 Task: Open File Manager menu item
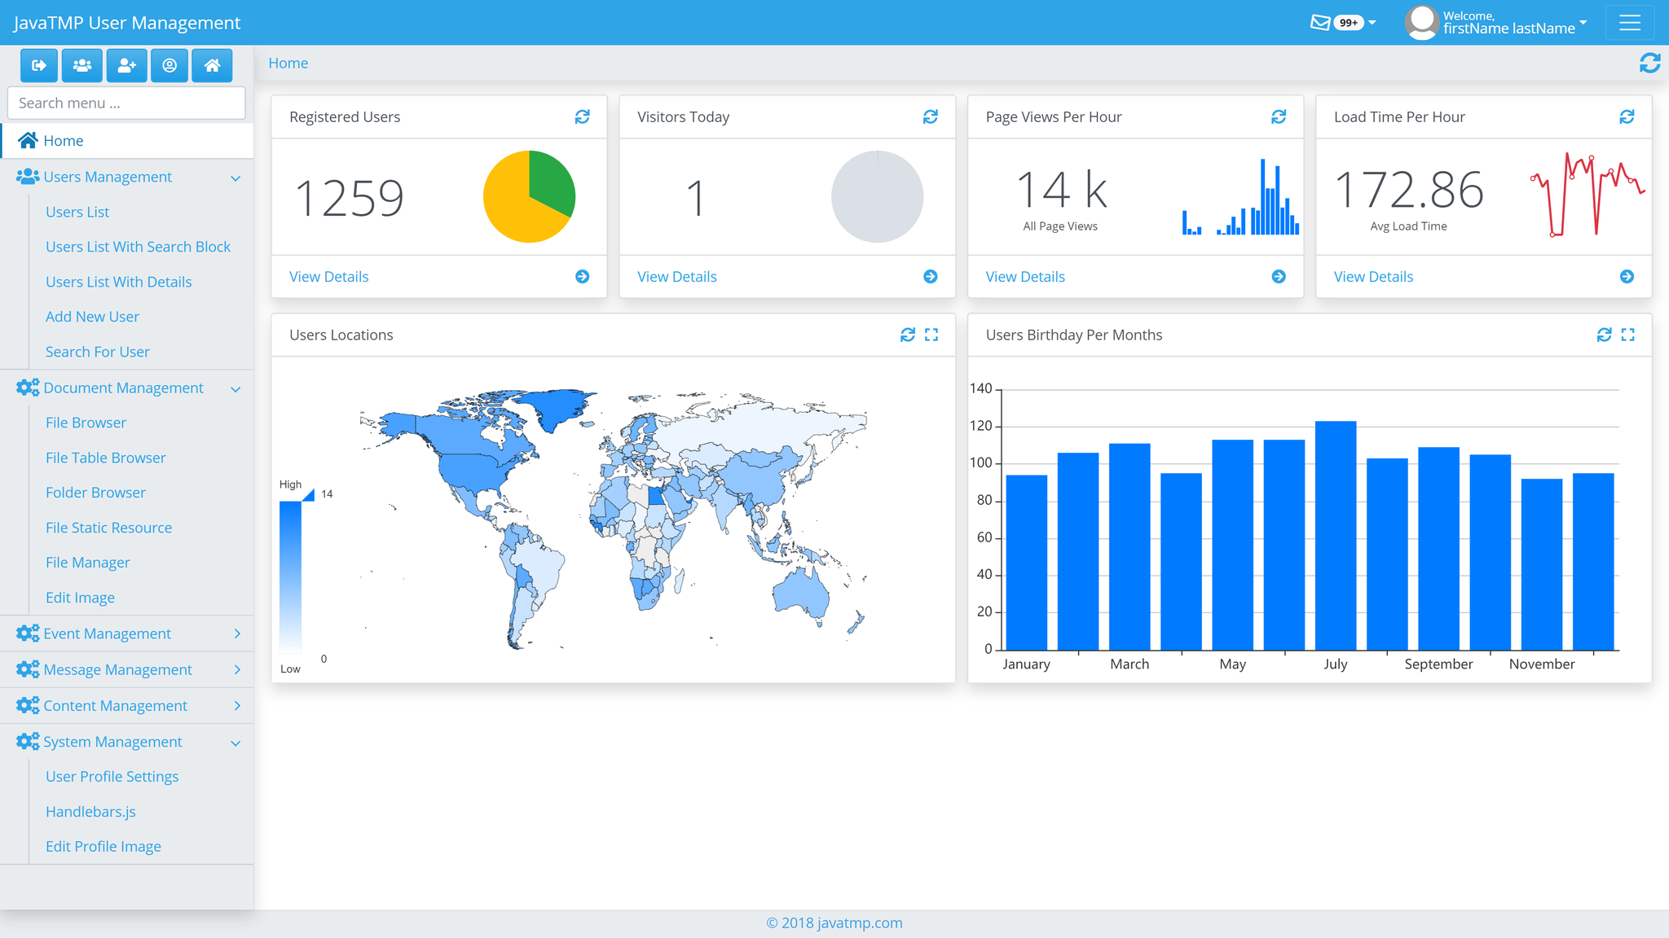pyautogui.click(x=88, y=563)
